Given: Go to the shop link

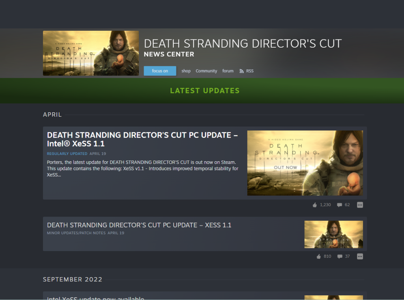Looking at the screenshot, I should (186, 71).
